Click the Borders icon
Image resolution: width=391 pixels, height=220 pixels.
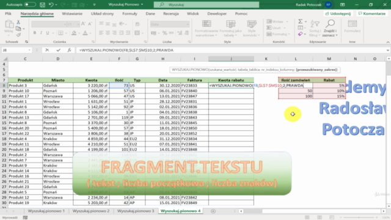coord(60,33)
